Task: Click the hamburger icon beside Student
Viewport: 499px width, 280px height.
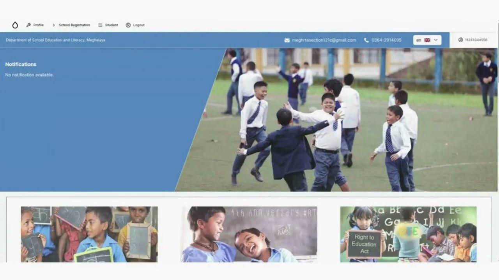Action: 100,25
